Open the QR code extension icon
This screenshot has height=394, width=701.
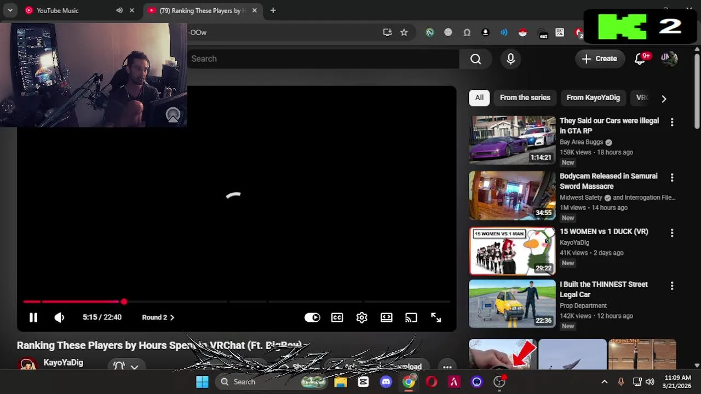point(560,32)
